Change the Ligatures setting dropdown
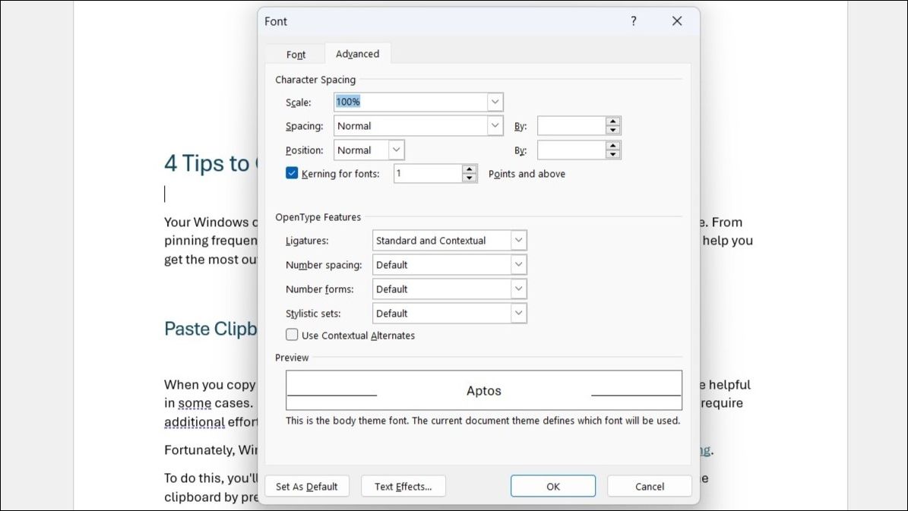 [517, 240]
